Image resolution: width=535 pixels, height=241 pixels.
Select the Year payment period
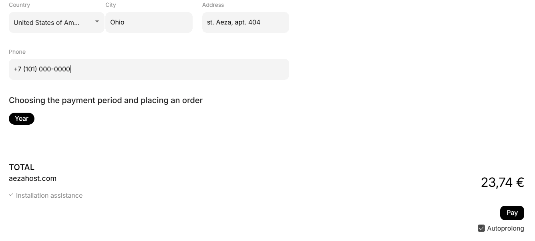(22, 119)
